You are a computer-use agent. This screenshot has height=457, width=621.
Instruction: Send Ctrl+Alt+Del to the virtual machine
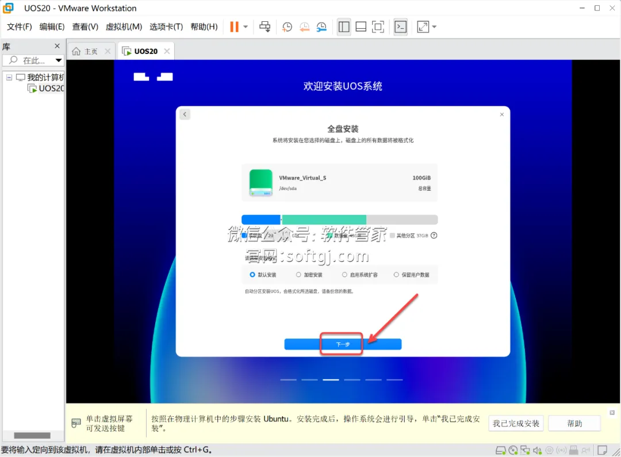265,27
